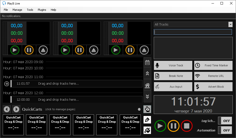Viewport: 236px width, 138px height.
Task: Click the home icon beside the schedule log
Action: pos(147,85)
